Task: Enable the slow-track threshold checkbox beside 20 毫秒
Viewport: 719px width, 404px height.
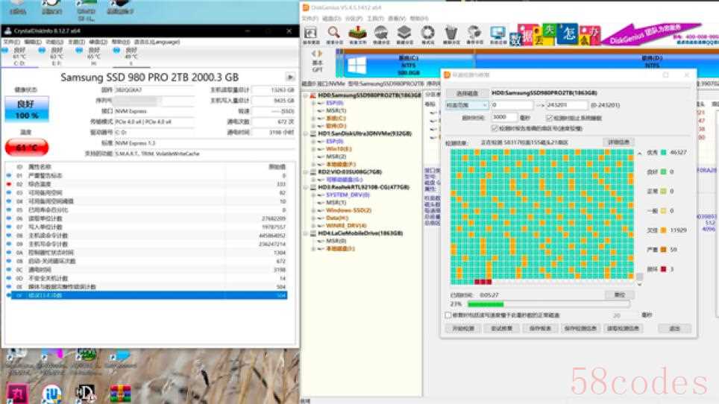Action: tap(448, 315)
